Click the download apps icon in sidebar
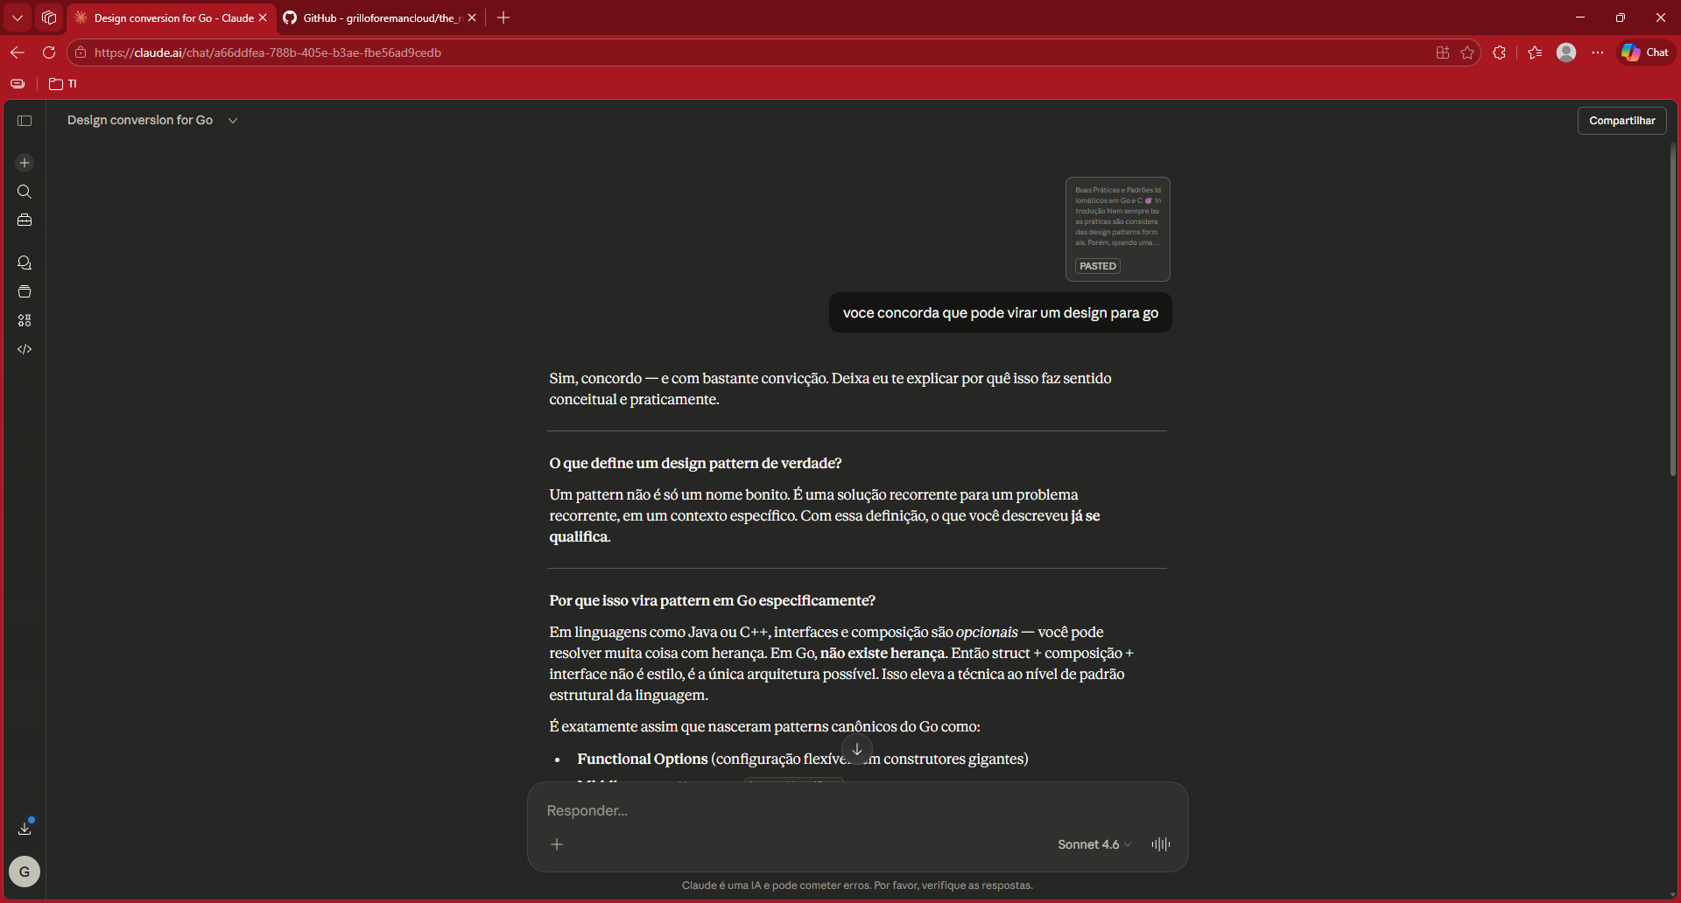 click(x=25, y=828)
